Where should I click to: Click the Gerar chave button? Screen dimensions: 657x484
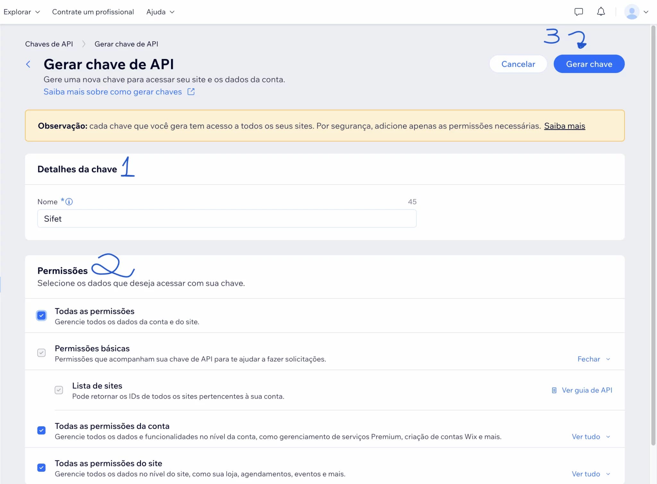[589, 64]
